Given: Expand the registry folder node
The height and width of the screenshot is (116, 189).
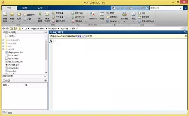Looking at the screenshot, I should (3, 43).
